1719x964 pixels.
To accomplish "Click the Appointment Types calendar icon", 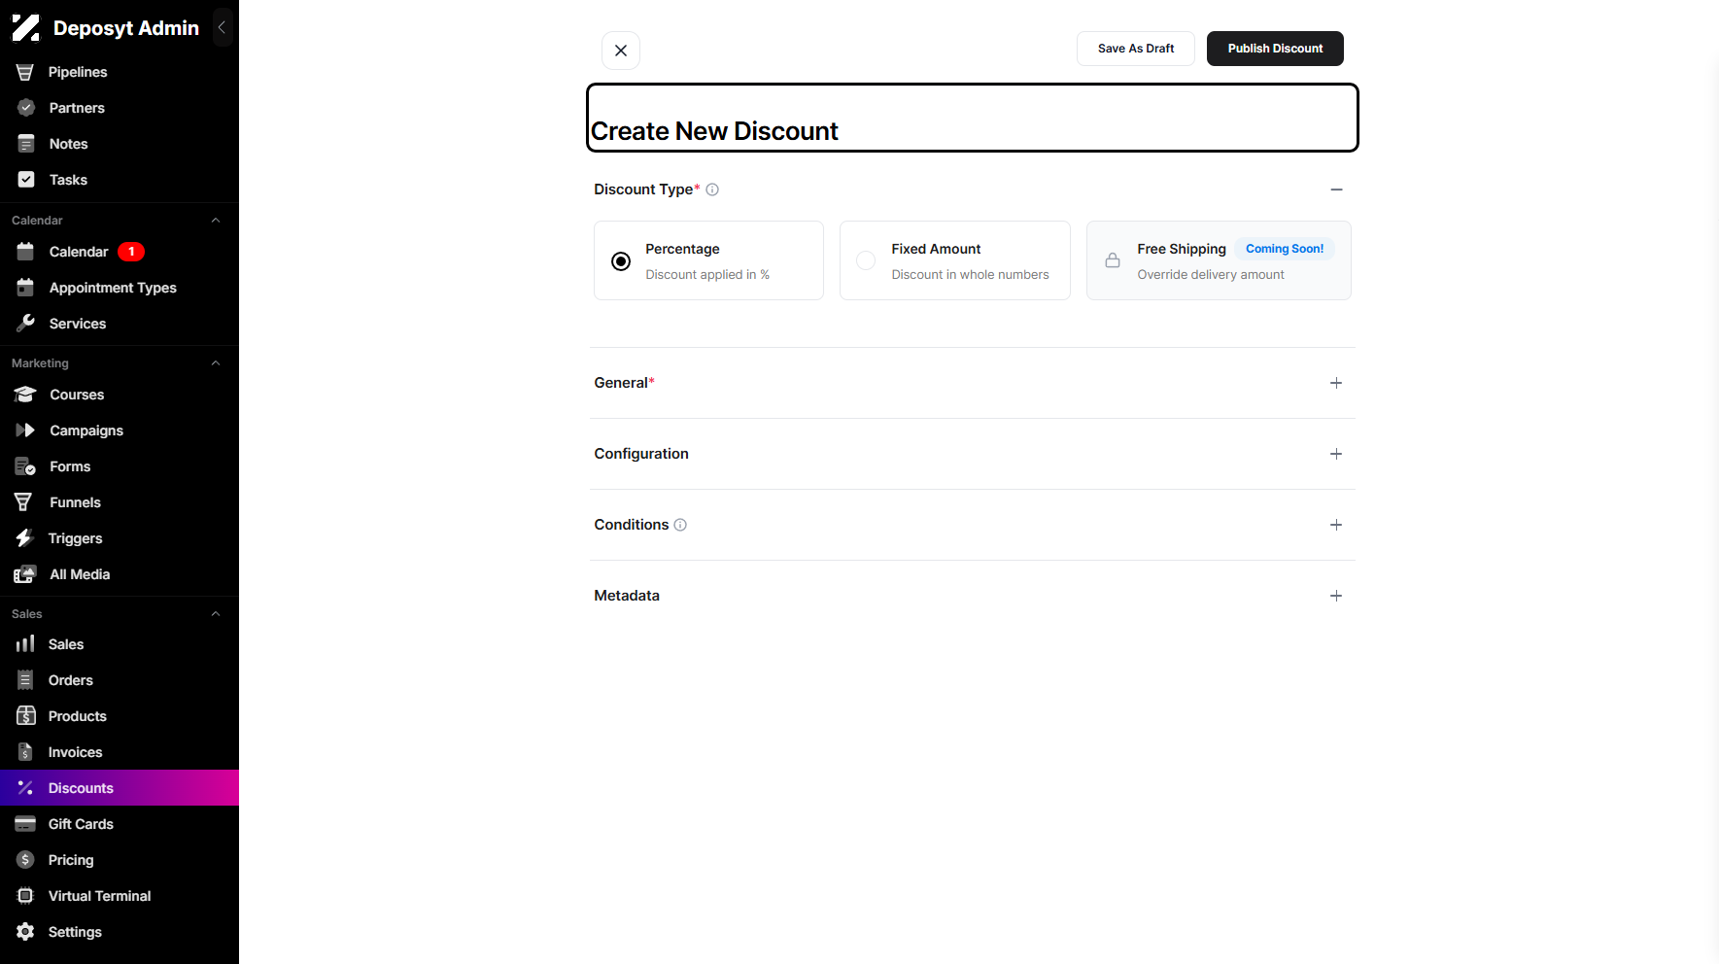I will [25, 288].
